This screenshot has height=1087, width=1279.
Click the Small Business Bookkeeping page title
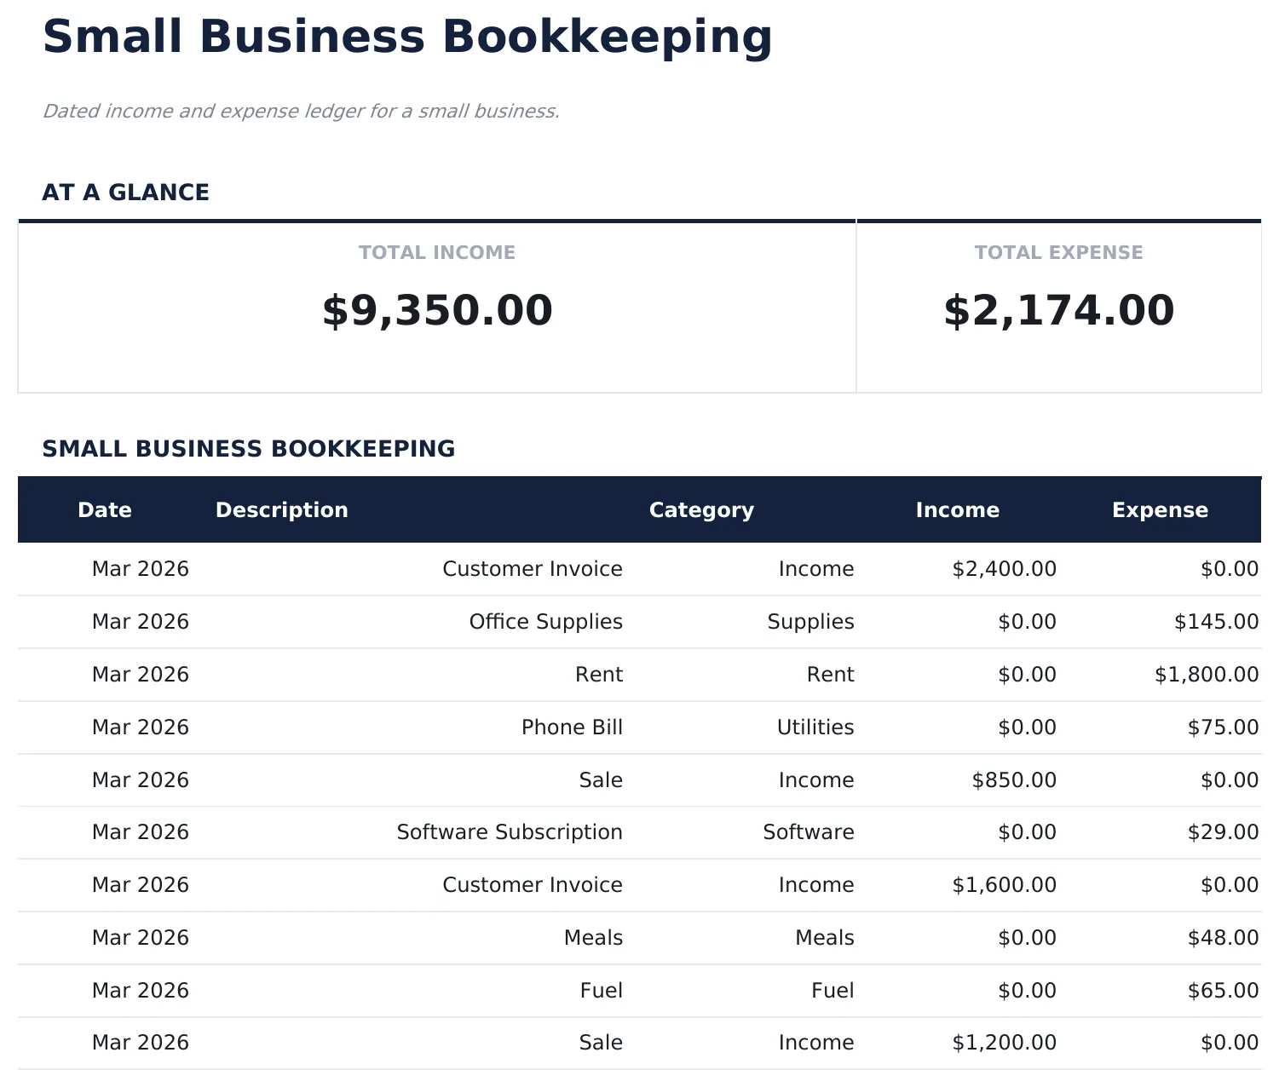407,36
